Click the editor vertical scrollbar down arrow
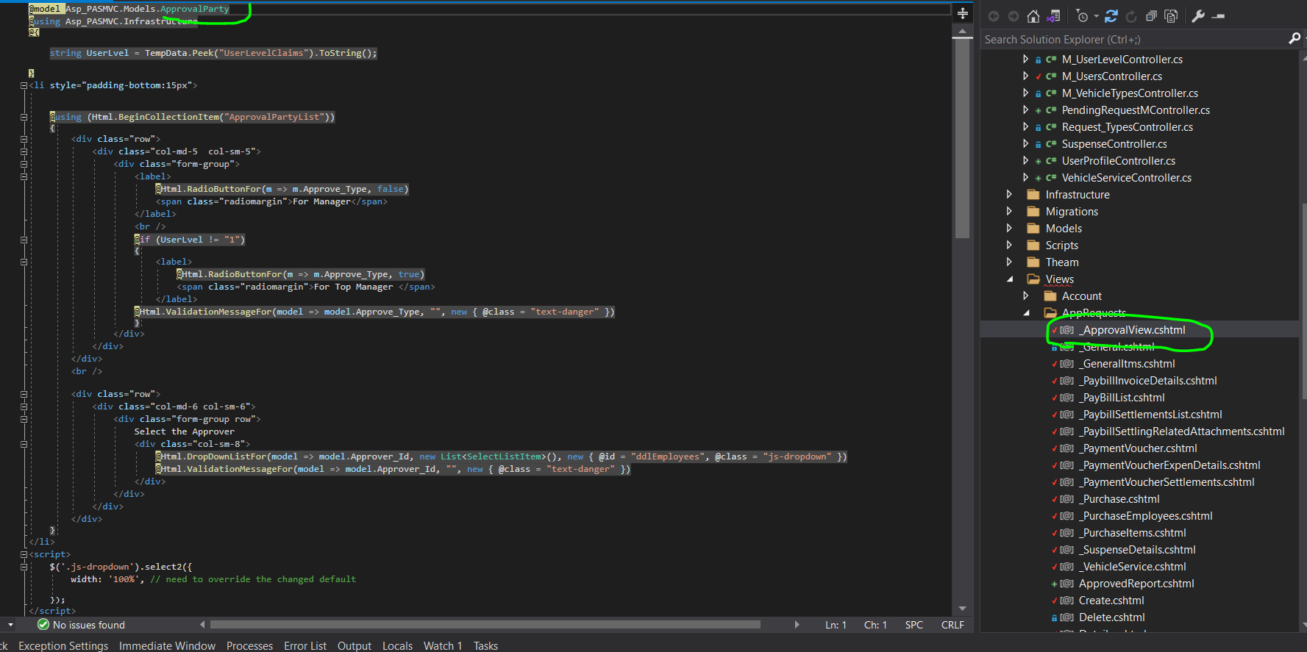The image size is (1307, 652). [x=962, y=609]
